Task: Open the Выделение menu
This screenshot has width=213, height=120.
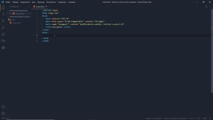Action: (x=25, y=2)
